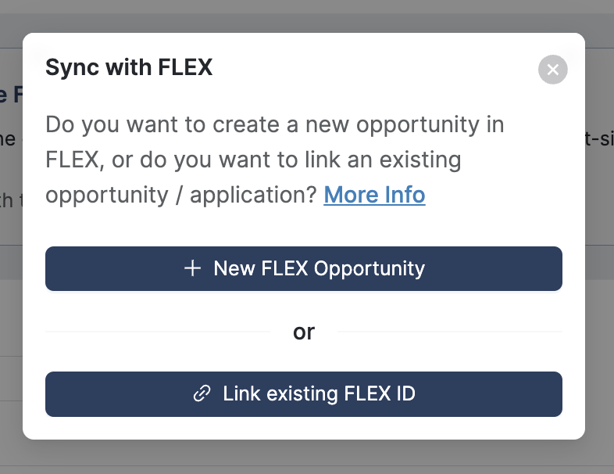The image size is (614, 474).
Task: Choose Link existing FLEX ID
Action: pyautogui.click(x=304, y=393)
